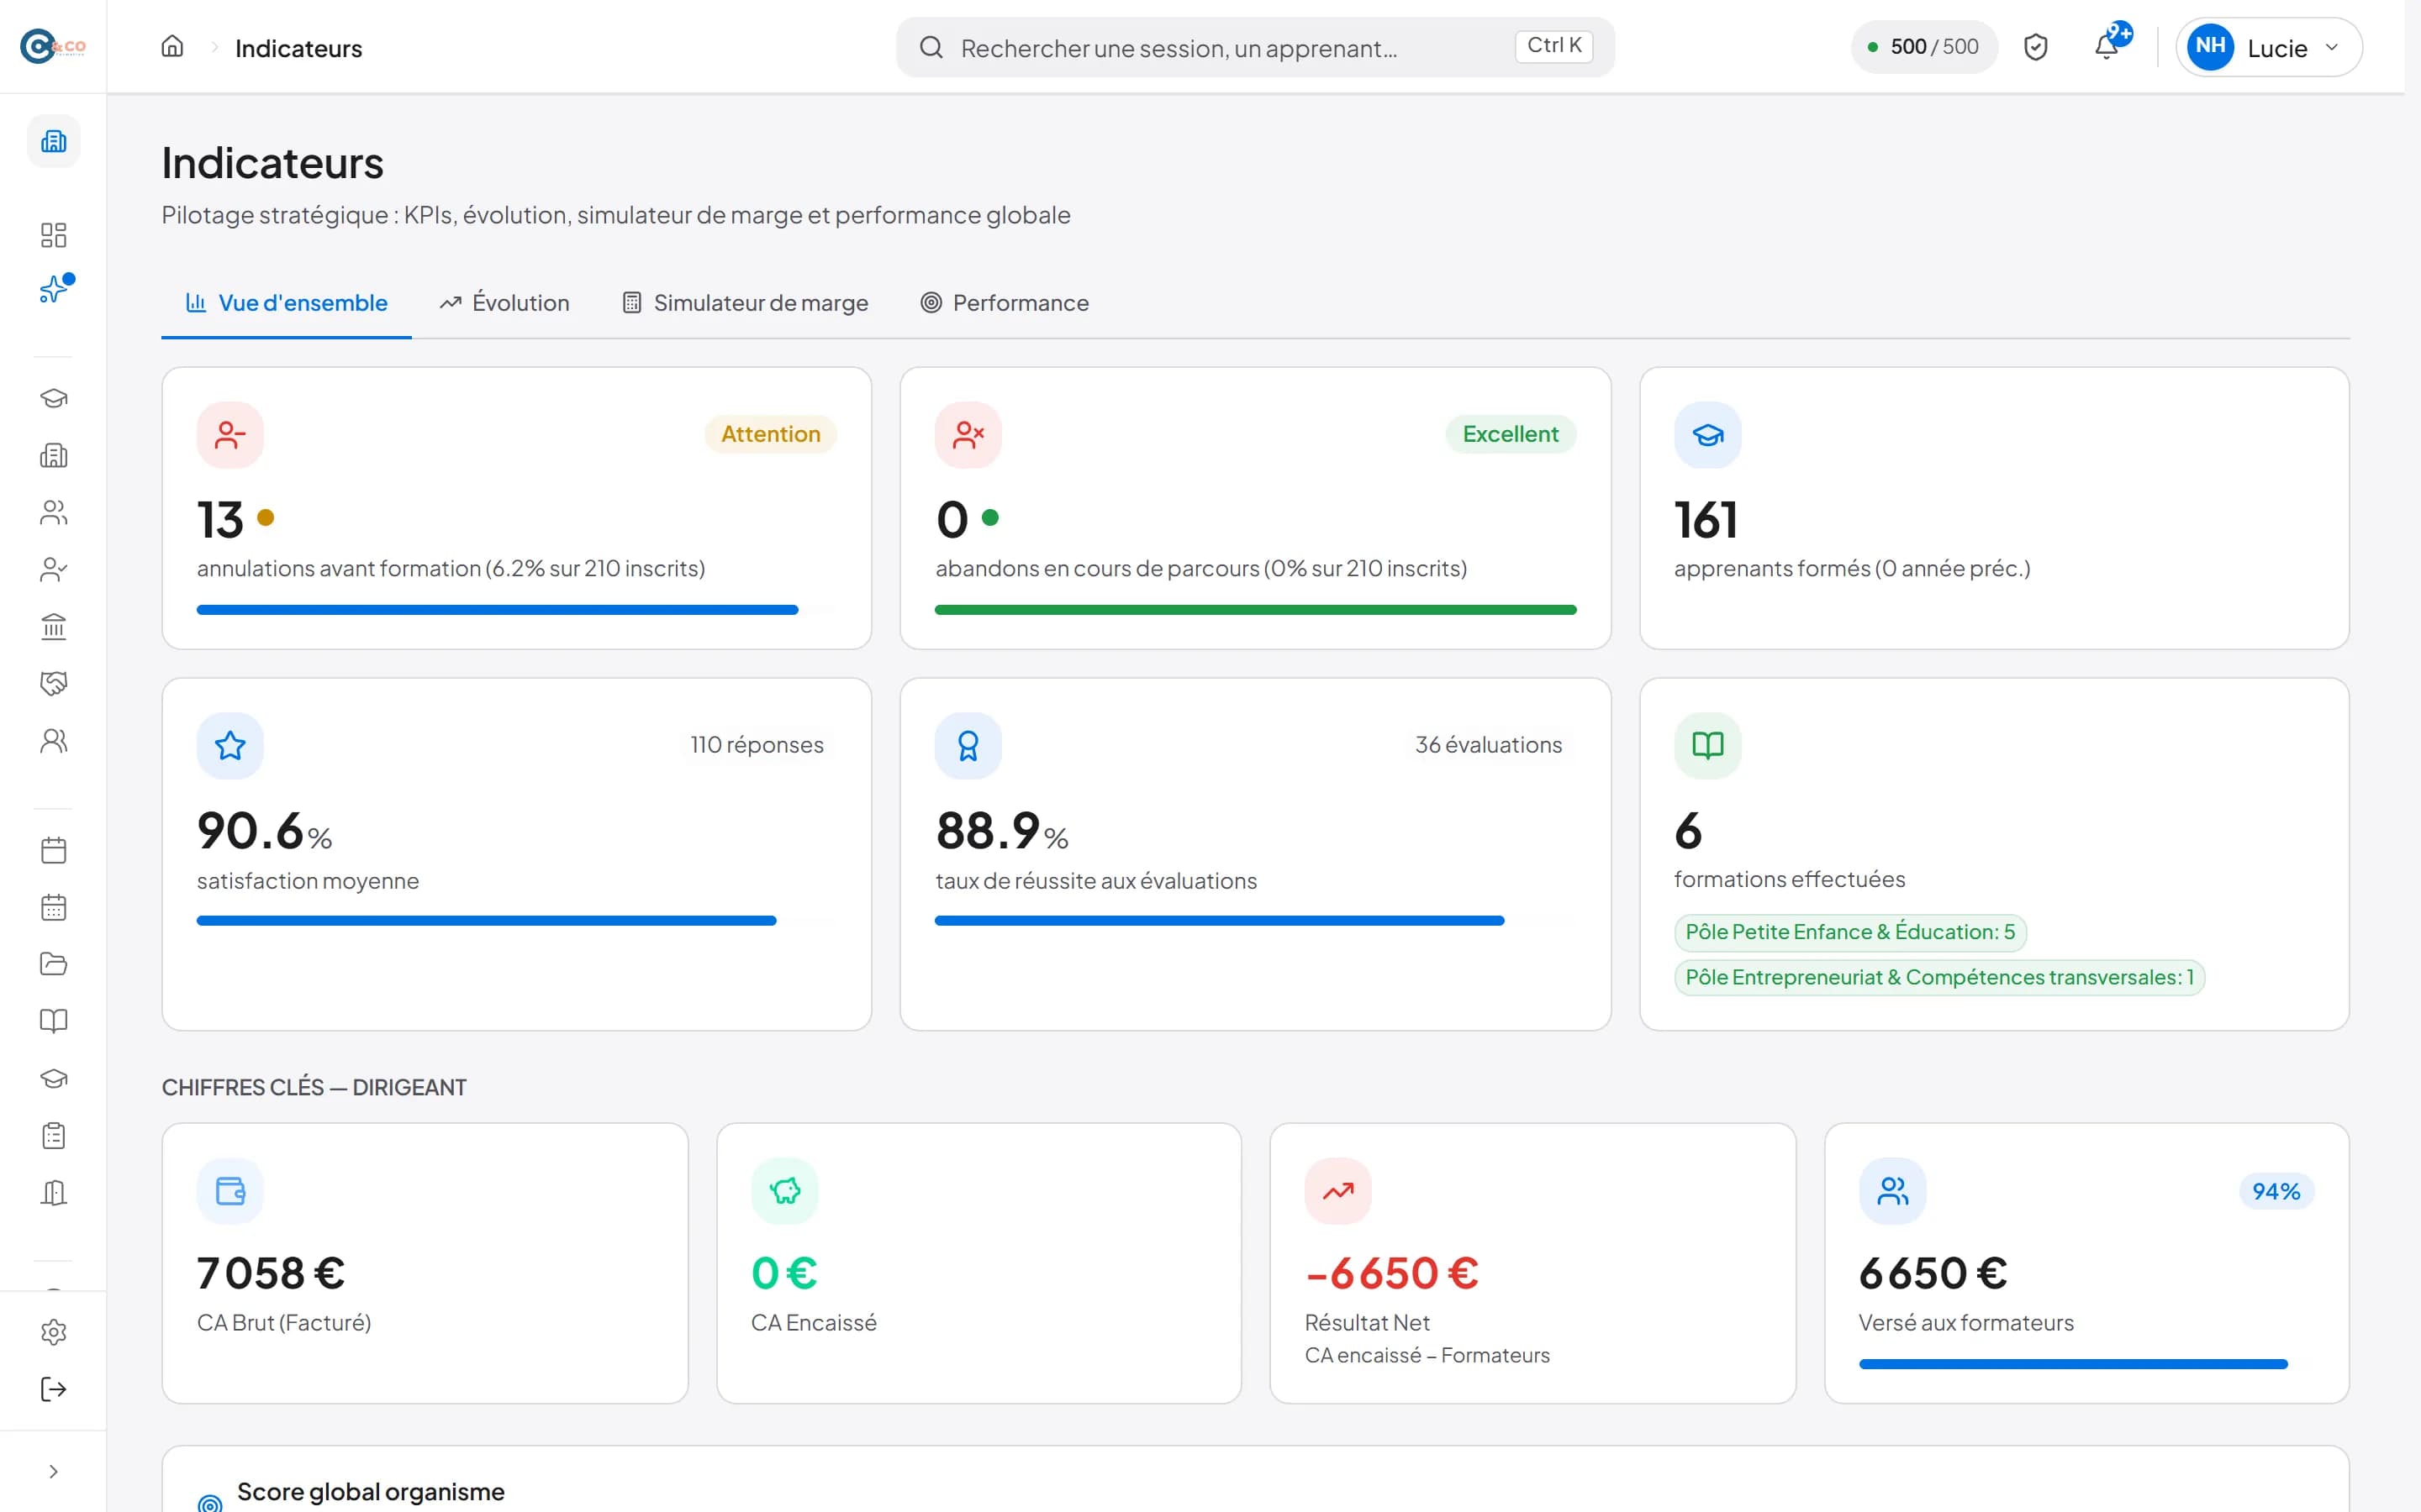Click the Indicateurs breadcrumb label

pos(298,48)
